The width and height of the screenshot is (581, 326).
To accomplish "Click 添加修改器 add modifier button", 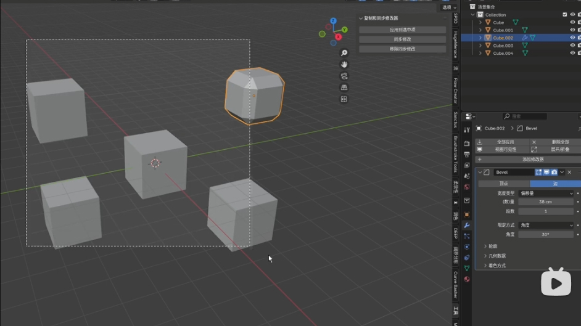I will click(529, 160).
